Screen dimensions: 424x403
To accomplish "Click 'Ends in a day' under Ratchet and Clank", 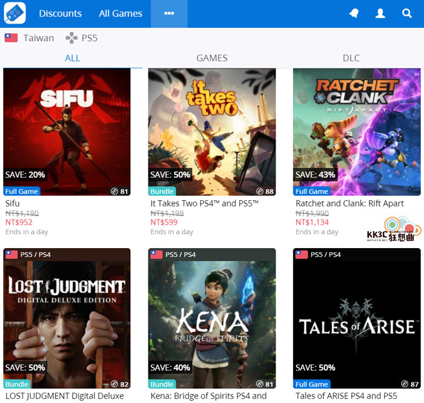I will click(317, 232).
